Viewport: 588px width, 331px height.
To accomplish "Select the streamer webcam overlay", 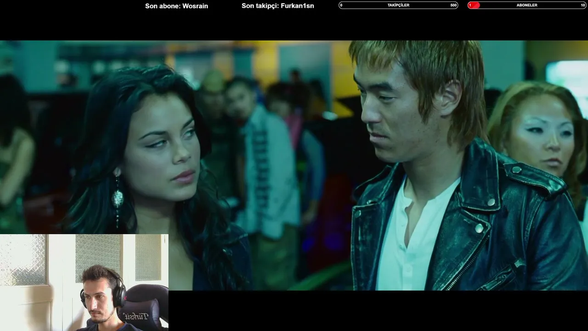I will click(x=84, y=282).
